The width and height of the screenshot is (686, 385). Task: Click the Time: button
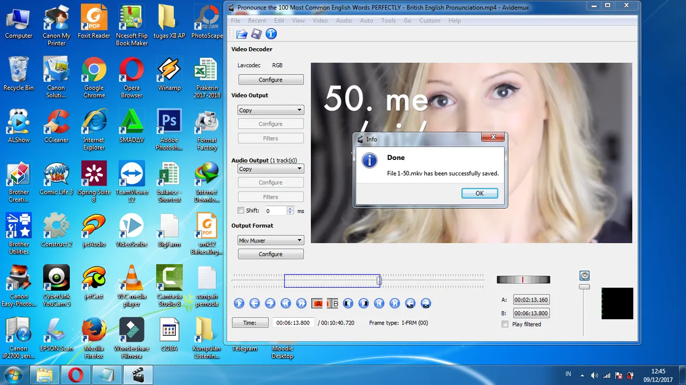(250, 323)
